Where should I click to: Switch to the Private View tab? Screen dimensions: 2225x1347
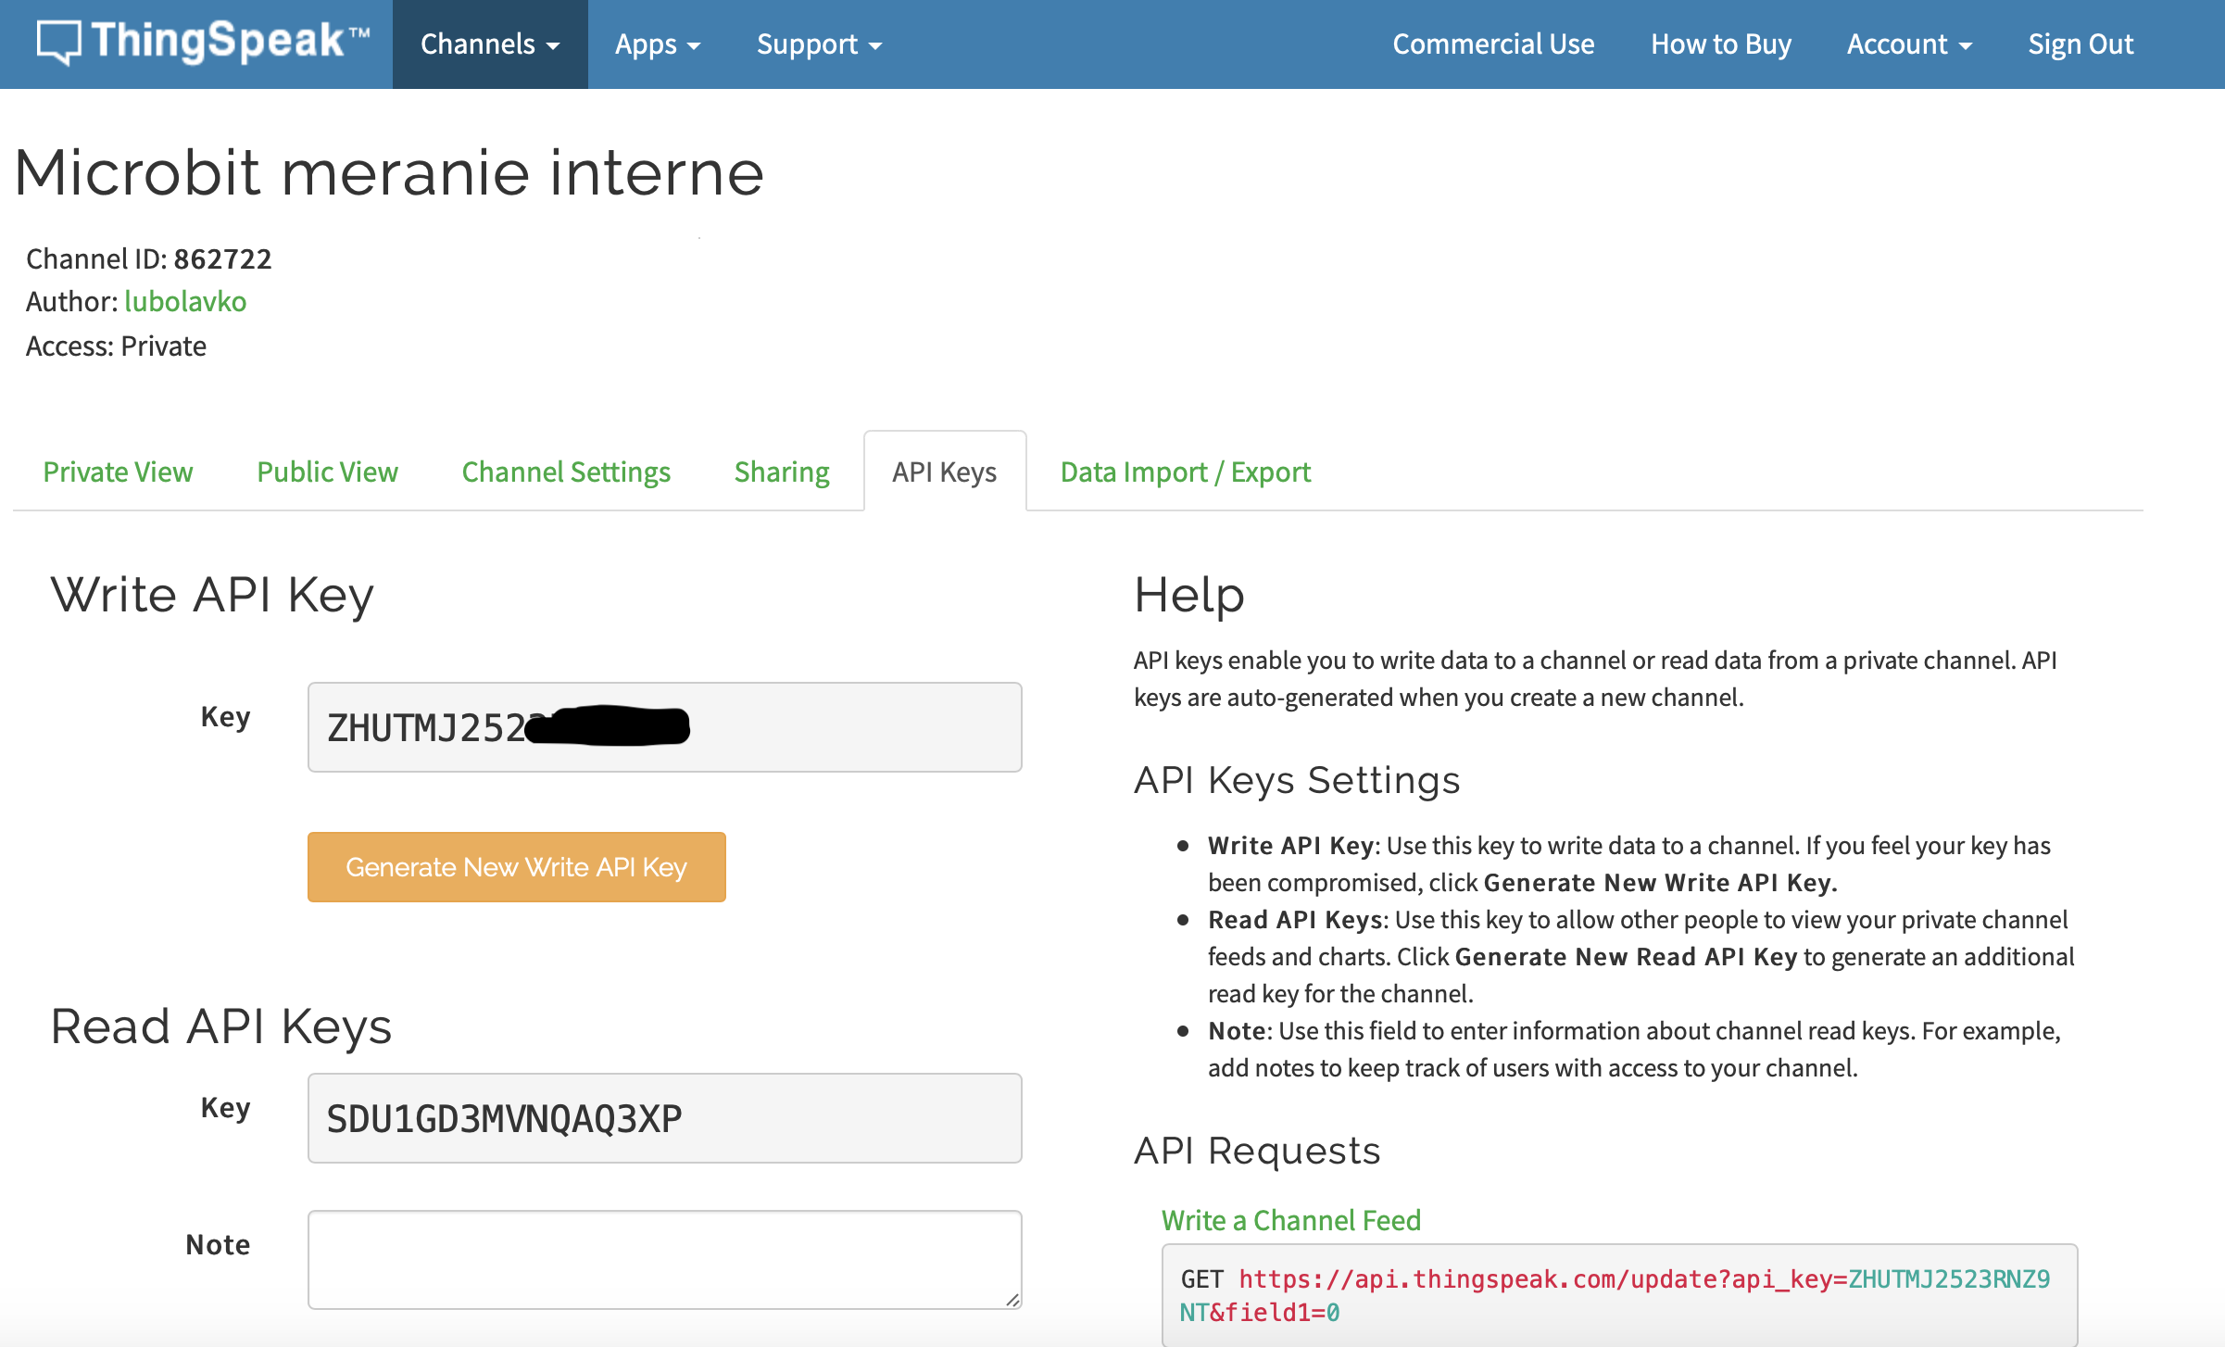click(x=118, y=472)
